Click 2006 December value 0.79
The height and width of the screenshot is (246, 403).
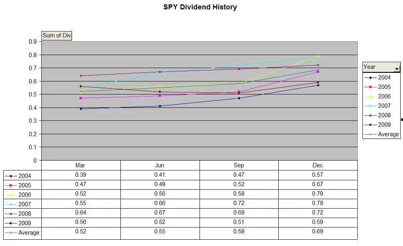pos(318,194)
